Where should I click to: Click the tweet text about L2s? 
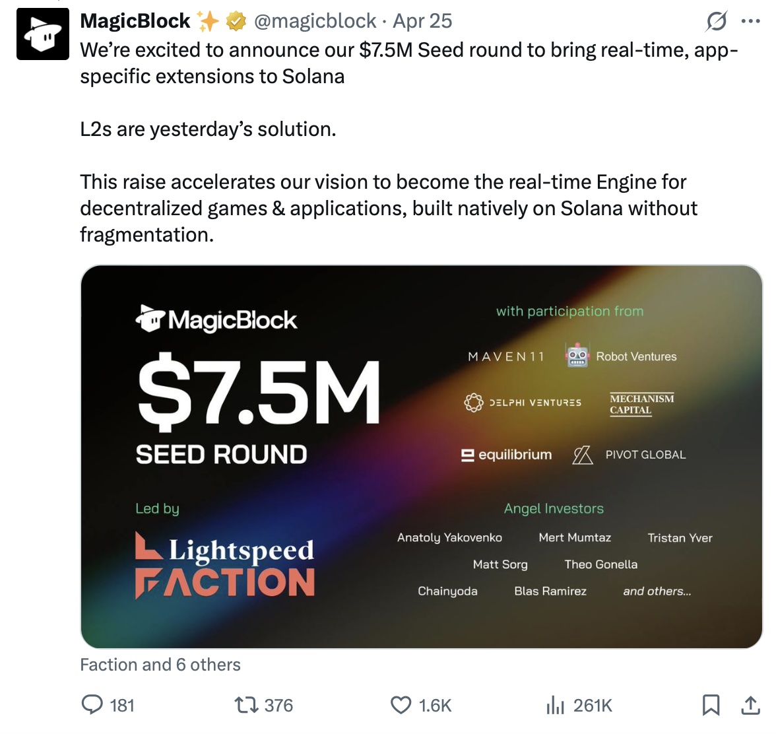click(x=208, y=129)
